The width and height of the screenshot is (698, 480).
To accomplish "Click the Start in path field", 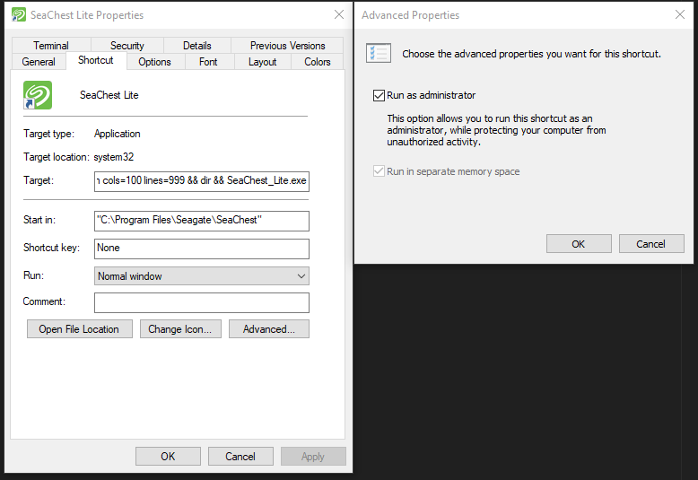I will click(202, 221).
